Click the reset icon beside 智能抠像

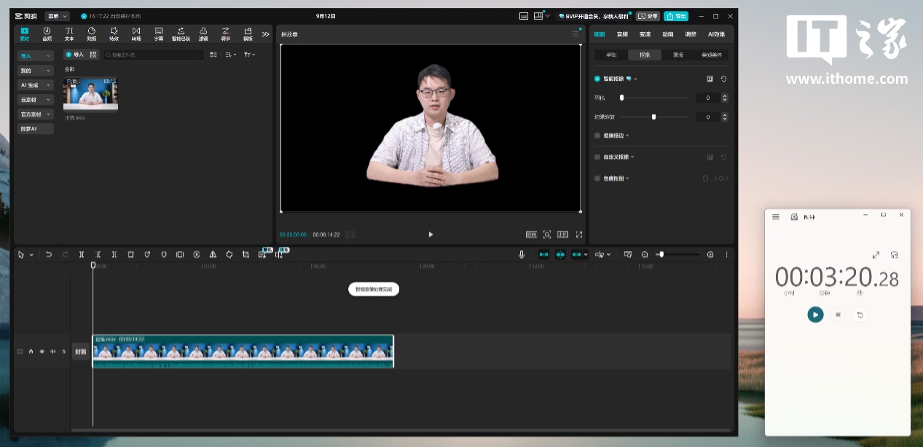pyautogui.click(x=723, y=79)
